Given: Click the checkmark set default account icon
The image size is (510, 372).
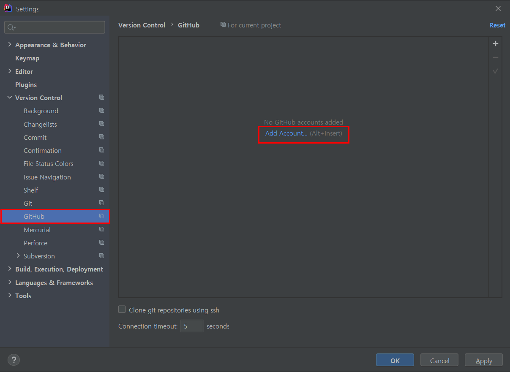Looking at the screenshot, I should point(496,71).
